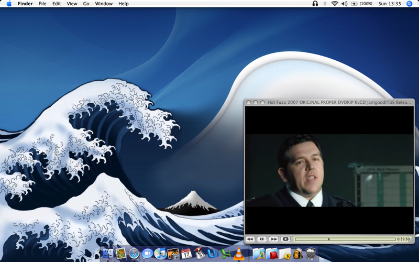The image size is (419, 262).
Task: Click the headphones icon in menu bar
Action: pyautogui.click(x=315, y=4)
